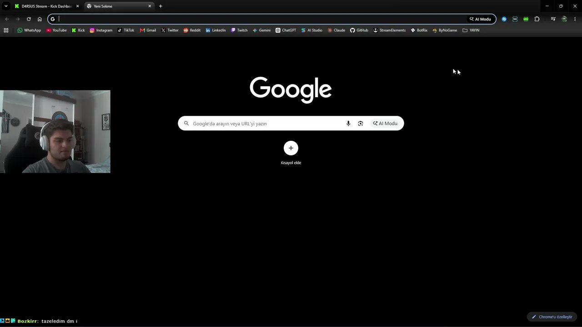This screenshot has width=582, height=327.
Task: Open the BotRix bookmark
Action: (x=419, y=30)
